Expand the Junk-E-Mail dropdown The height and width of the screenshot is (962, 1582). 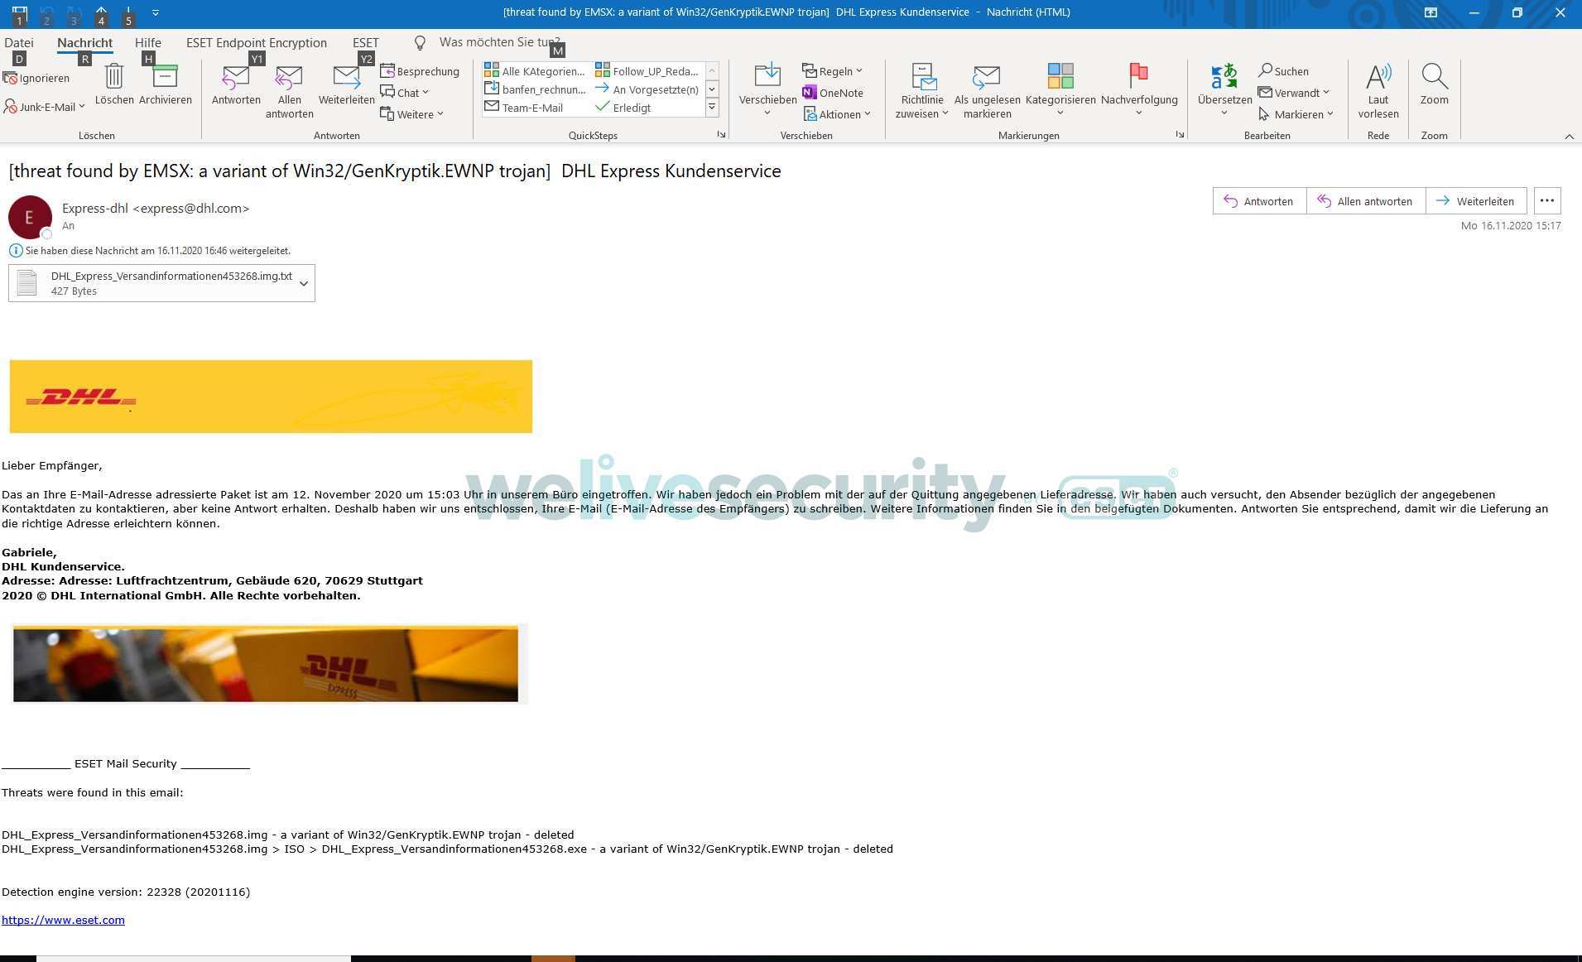pos(82,107)
